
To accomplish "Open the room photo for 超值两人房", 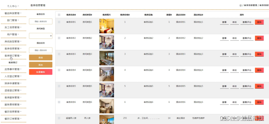I will click(107, 120).
